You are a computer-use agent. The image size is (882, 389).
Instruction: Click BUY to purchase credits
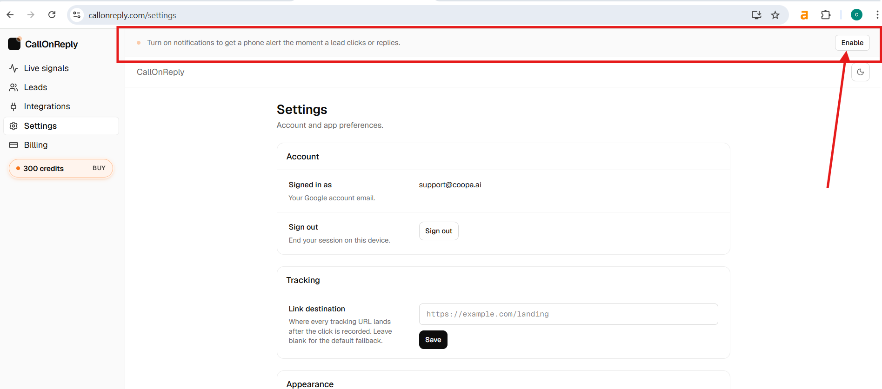(99, 168)
